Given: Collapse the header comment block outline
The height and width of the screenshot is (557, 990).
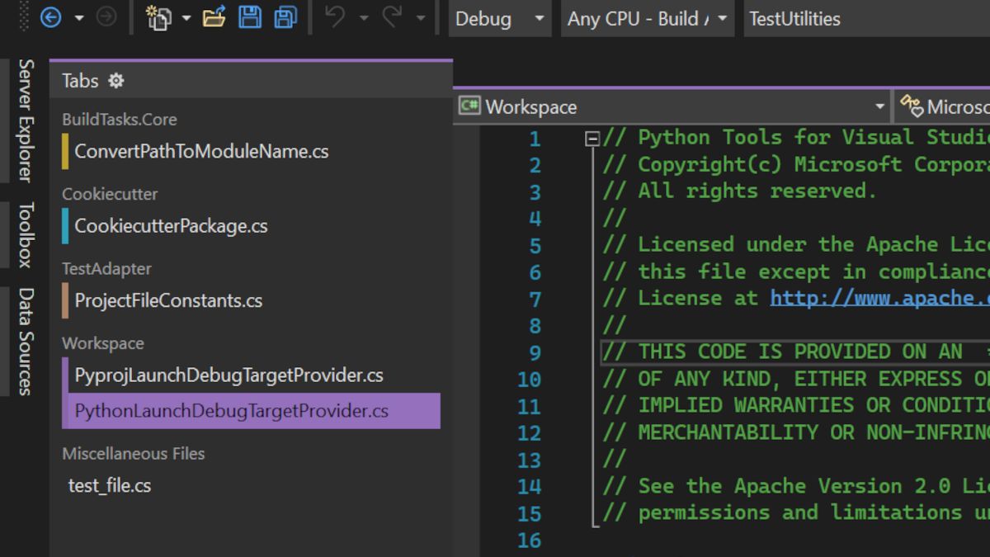Looking at the screenshot, I should (592, 139).
